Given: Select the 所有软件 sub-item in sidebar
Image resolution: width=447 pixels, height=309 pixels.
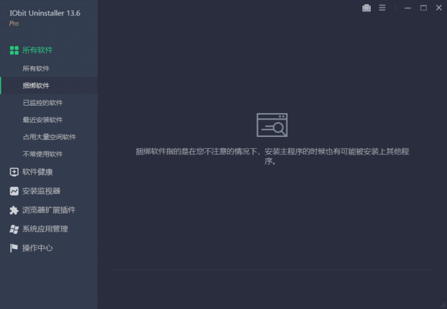Looking at the screenshot, I should tap(36, 69).
